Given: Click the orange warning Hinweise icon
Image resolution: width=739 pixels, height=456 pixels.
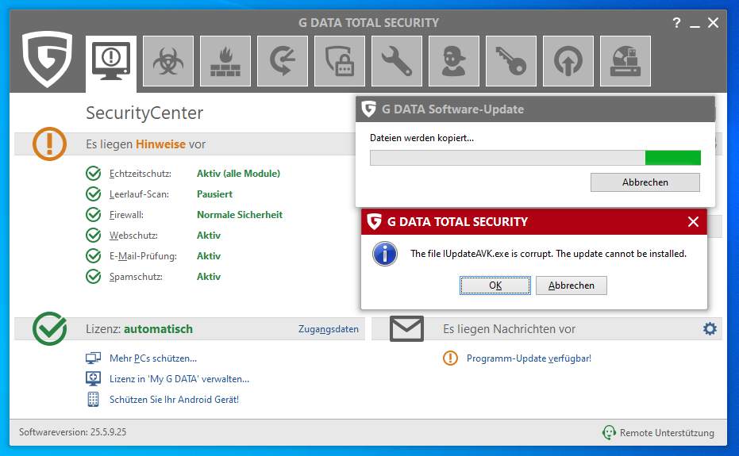Looking at the screenshot, I should 49,144.
